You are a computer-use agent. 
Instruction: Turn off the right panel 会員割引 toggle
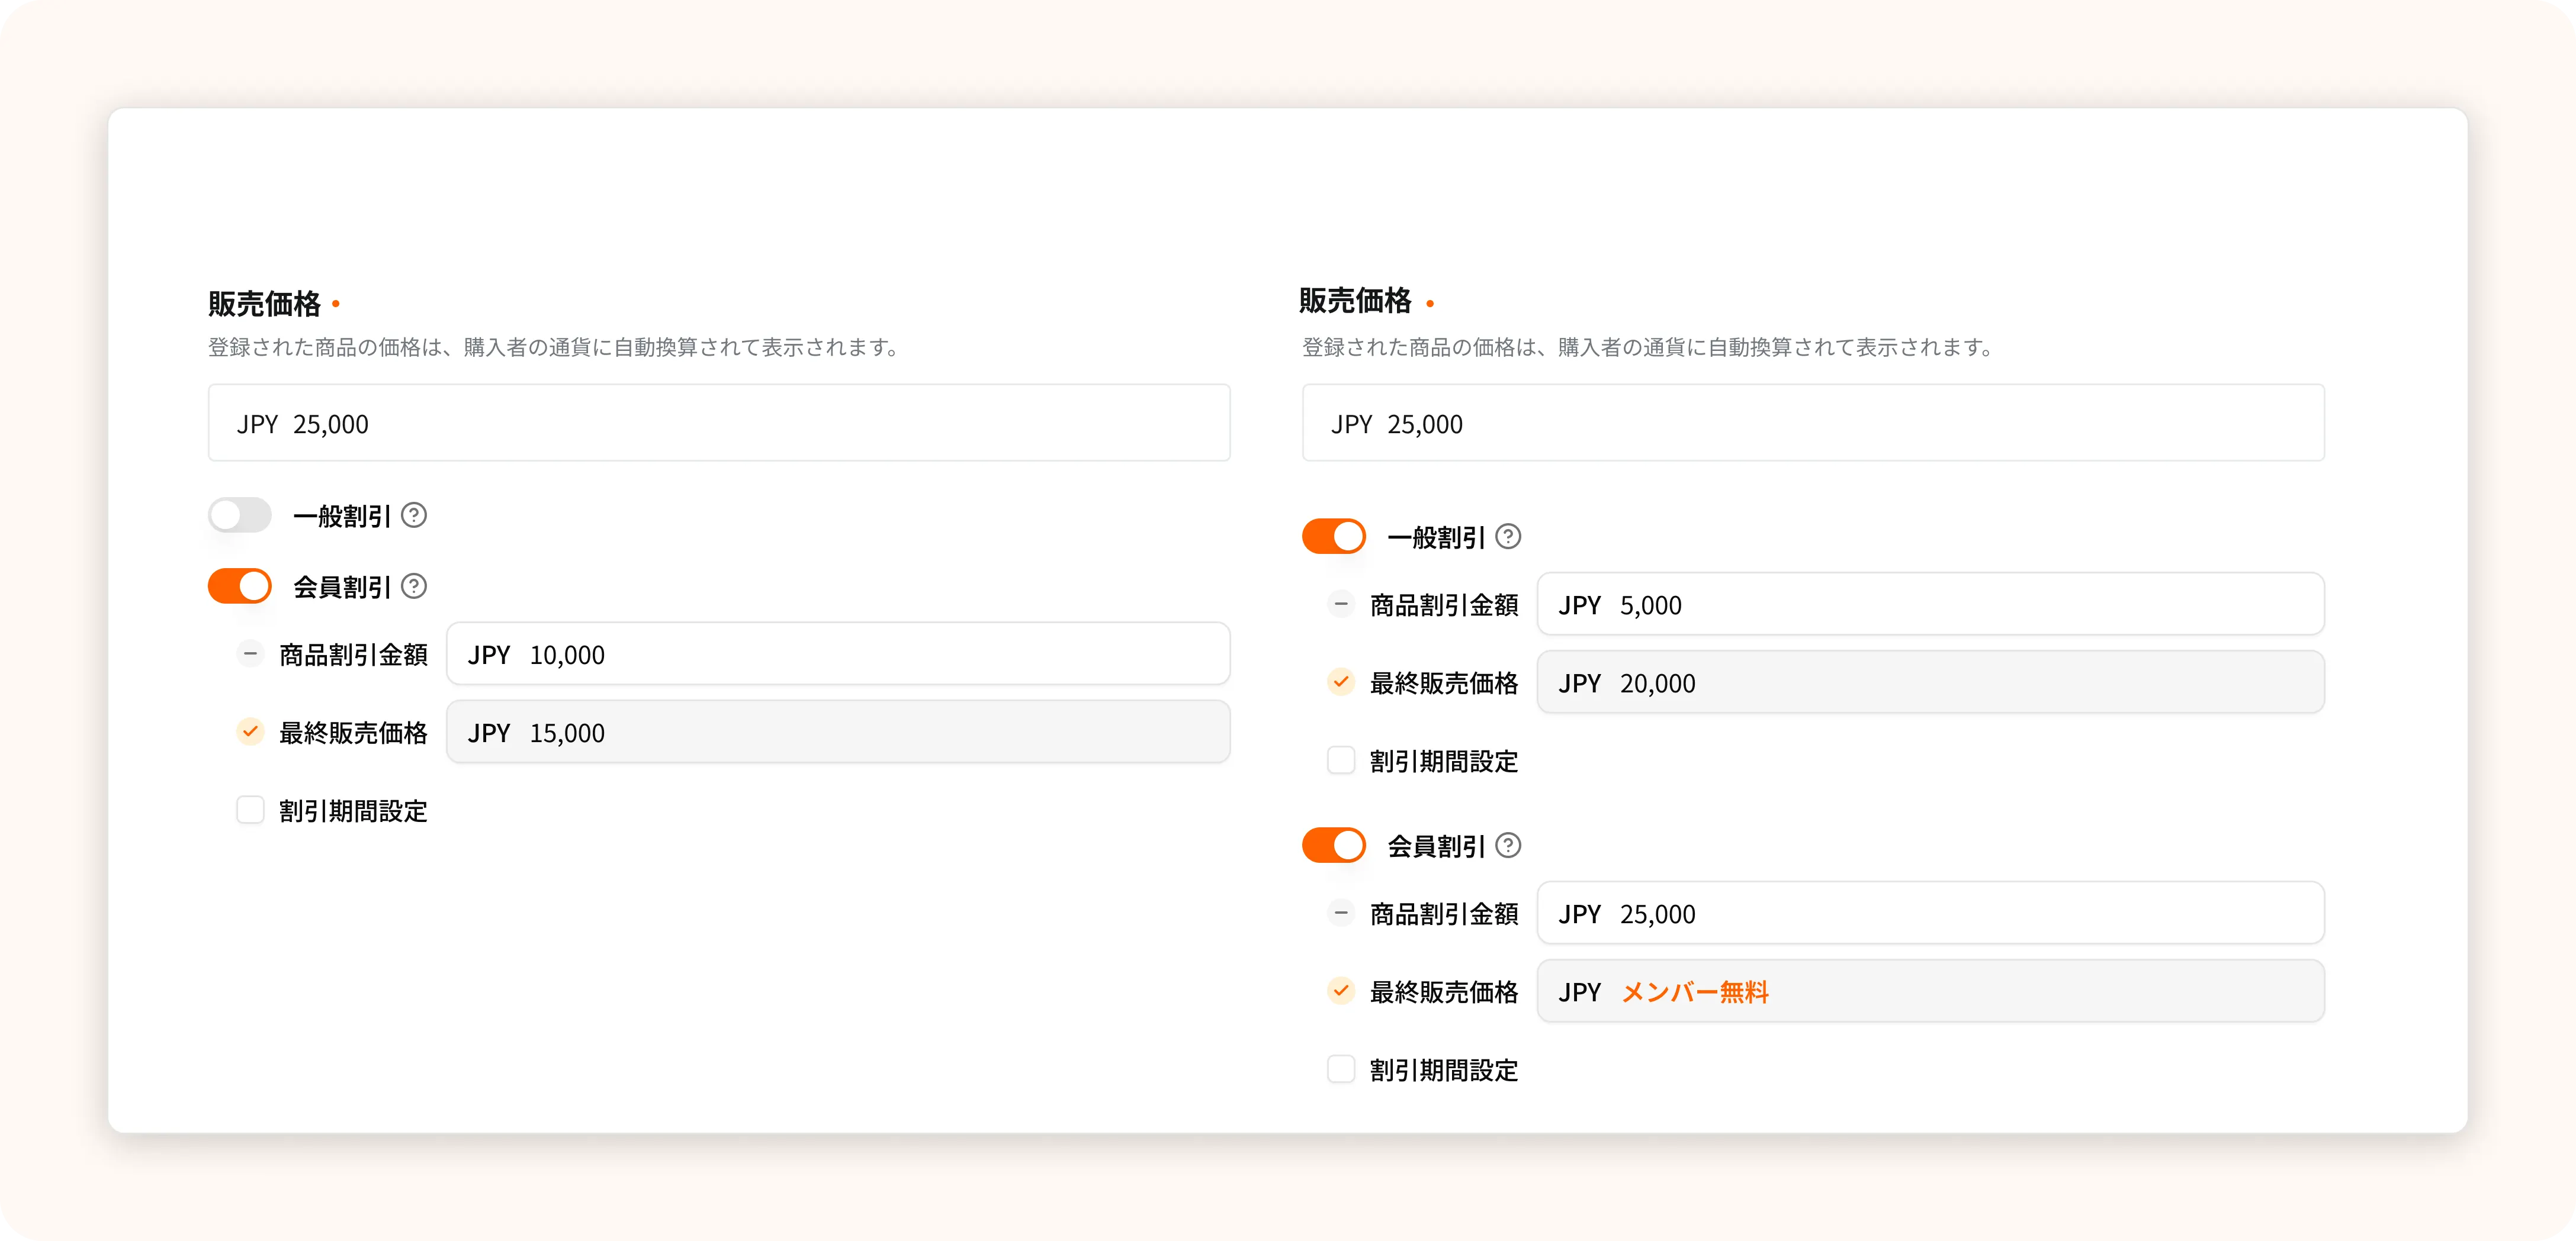1333,845
